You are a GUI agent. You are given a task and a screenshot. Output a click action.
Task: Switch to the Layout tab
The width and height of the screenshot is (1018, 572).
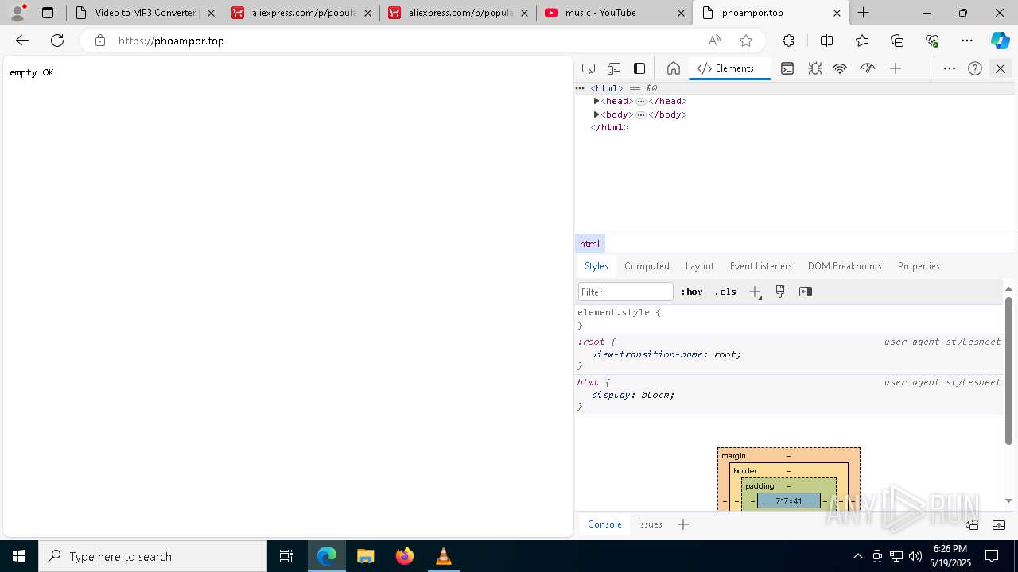pyautogui.click(x=700, y=266)
